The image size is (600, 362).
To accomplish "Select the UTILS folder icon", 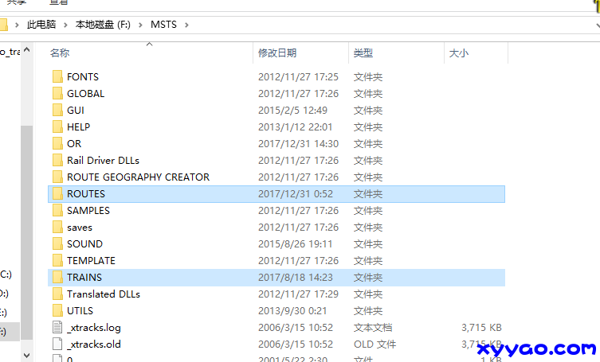I will (57, 311).
